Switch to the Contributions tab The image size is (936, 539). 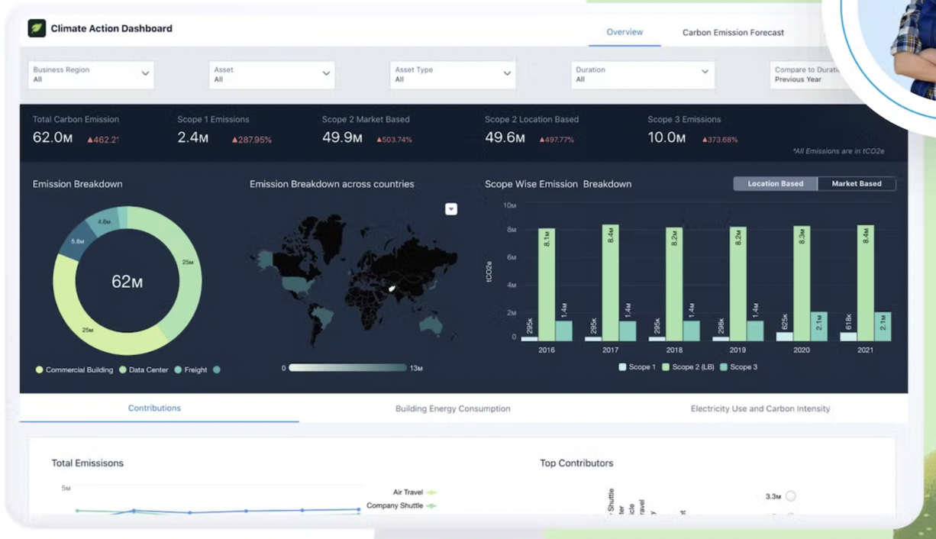click(x=154, y=408)
